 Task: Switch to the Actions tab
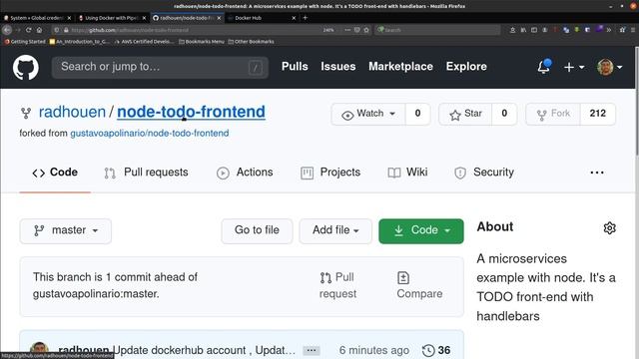tap(245, 173)
